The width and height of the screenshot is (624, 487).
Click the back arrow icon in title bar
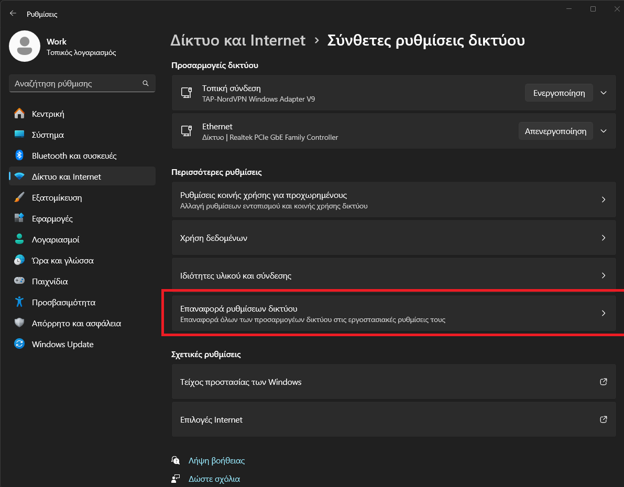click(x=13, y=13)
